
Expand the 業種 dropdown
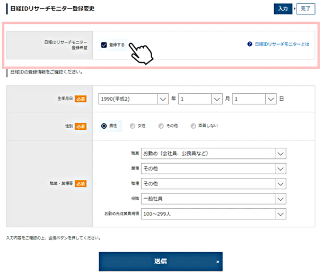[213, 169]
